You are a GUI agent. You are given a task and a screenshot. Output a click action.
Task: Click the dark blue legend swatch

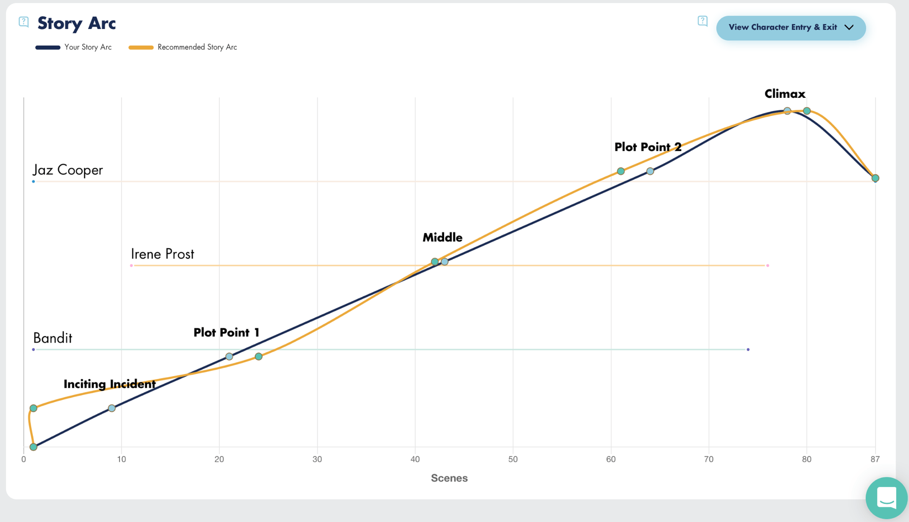[x=48, y=47]
